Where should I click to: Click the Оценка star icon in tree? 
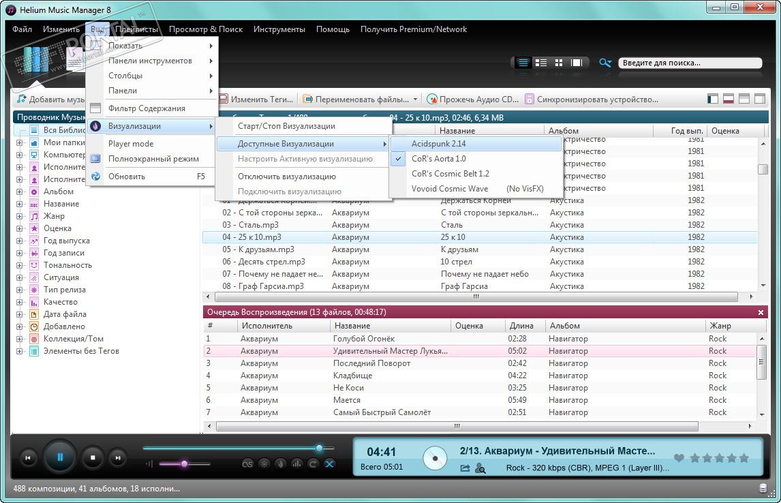pos(34,228)
